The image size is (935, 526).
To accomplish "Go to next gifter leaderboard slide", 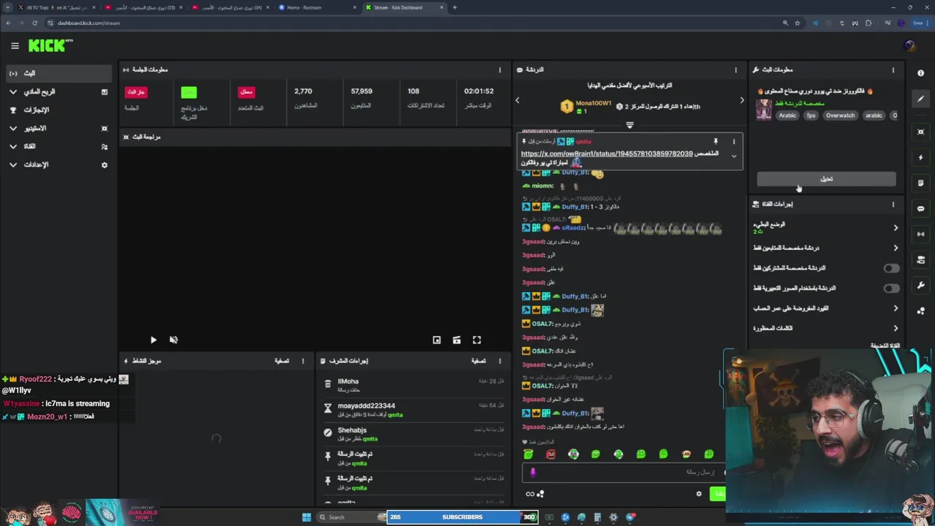I will pyautogui.click(x=741, y=101).
